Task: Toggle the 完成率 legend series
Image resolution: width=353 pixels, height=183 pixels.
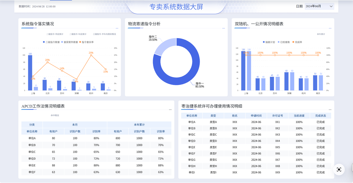Action: (297, 42)
